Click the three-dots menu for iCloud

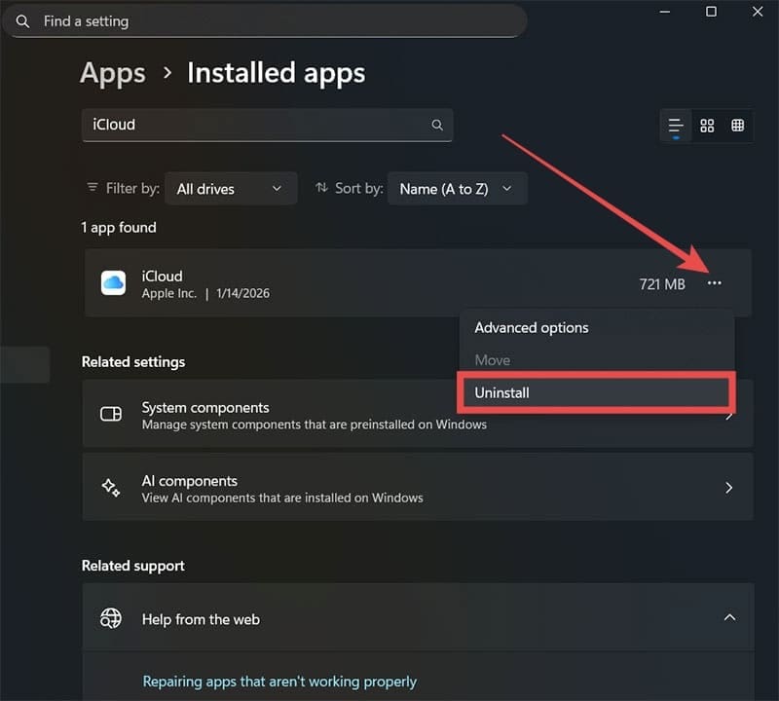point(715,283)
